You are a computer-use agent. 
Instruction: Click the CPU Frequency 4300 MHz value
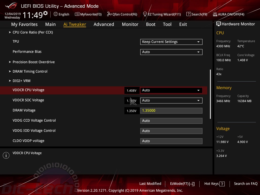[223, 46]
